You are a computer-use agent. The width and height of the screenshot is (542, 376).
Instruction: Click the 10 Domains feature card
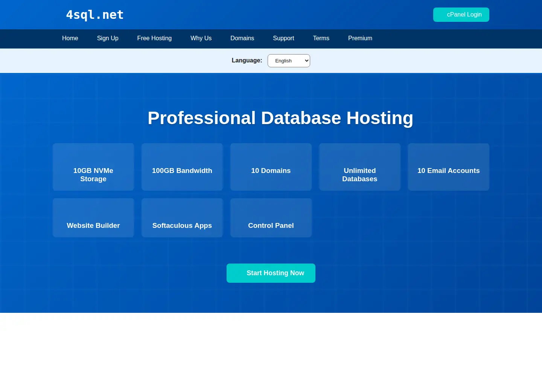[271, 167]
